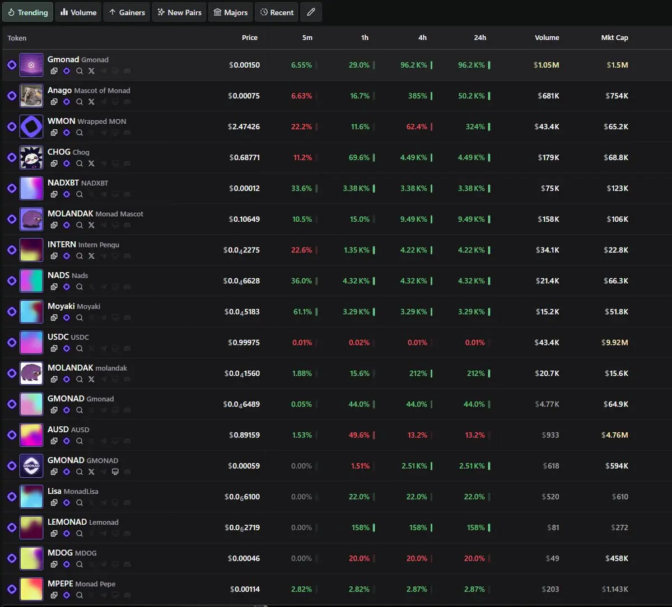672x607 pixels.
Task: Select CHOG 1h change 69.6%
Action: coord(359,158)
